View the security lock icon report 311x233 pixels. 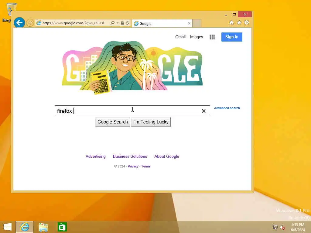[122, 23]
